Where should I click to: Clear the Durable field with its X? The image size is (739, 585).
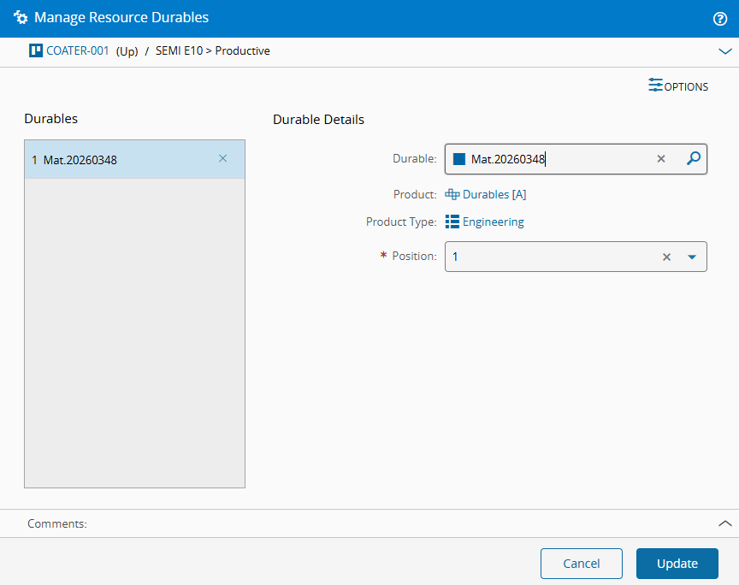(661, 159)
